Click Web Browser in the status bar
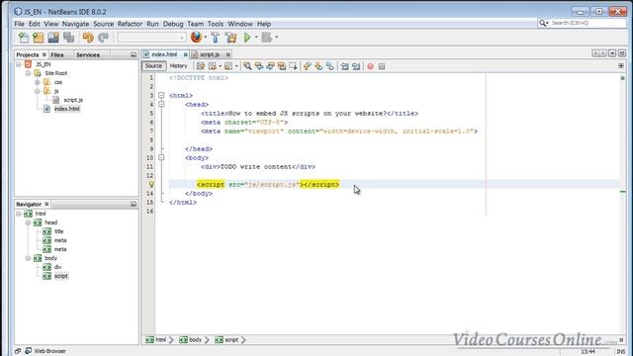633x356 pixels. click(49, 351)
